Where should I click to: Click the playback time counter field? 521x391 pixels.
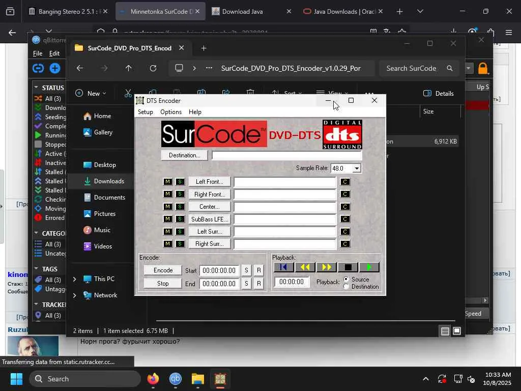click(292, 282)
